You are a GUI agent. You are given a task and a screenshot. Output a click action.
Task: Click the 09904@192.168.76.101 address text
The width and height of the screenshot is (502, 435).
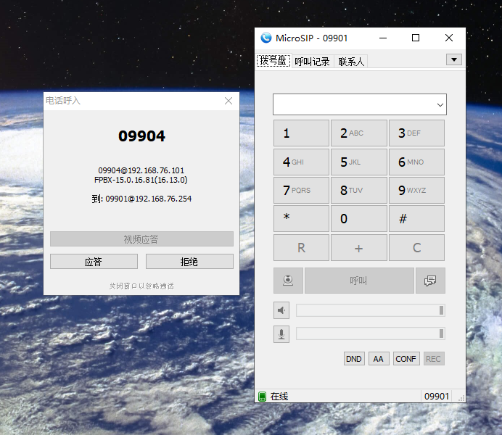141,170
